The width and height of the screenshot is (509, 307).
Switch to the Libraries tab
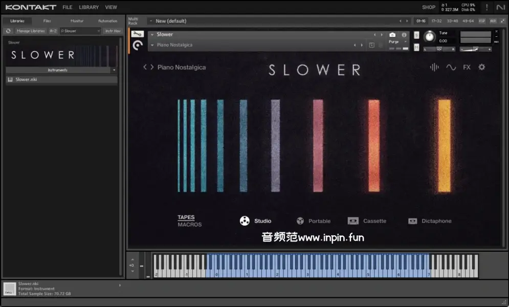[x=17, y=21]
